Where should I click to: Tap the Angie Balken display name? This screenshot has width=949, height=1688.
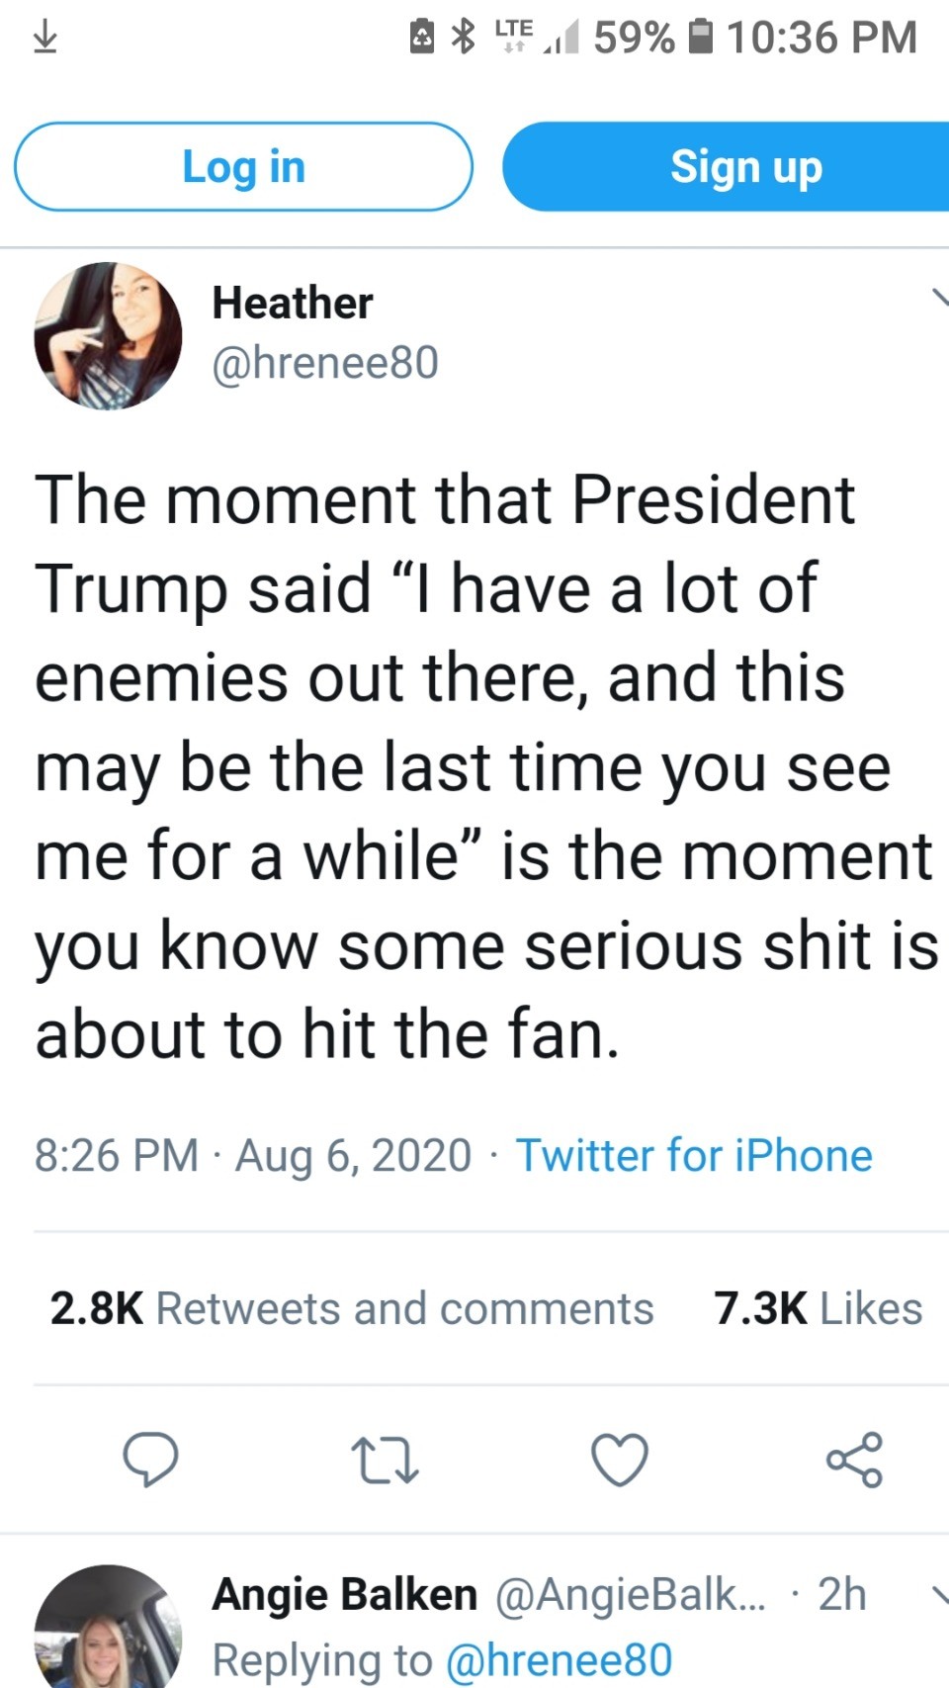click(x=345, y=1594)
